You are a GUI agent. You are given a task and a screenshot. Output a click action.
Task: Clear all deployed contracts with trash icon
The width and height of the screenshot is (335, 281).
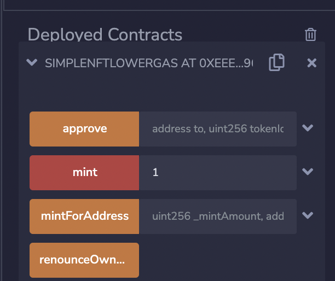310,35
